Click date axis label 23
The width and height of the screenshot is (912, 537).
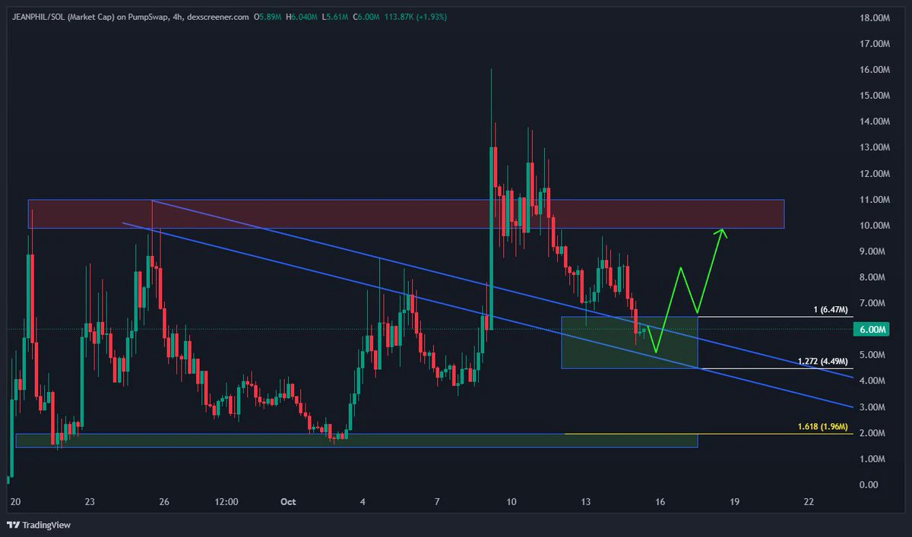[x=90, y=502]
